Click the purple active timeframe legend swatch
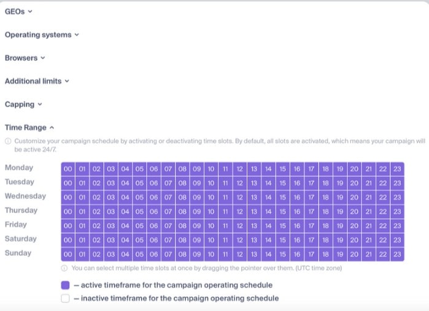The image size is (429, 311). click(x=66, y=285)
